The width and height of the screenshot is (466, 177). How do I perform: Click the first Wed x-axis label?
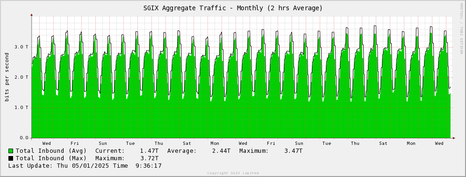[x=46, y=143]
